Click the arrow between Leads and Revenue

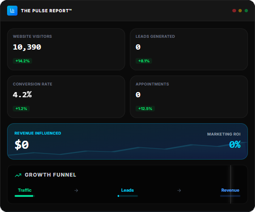[179, 190]
